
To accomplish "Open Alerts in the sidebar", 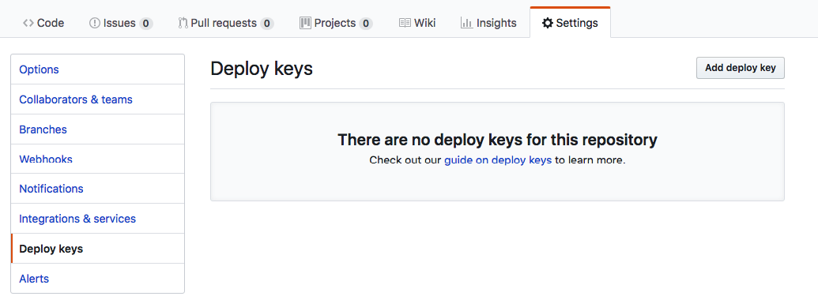I will (x=97, y=278).
